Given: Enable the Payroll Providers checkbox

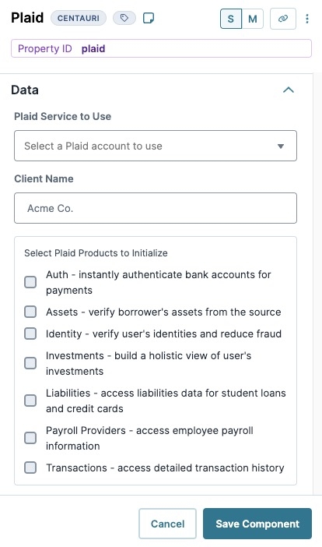Looking at the screenshot, I should pyautogui.click(x=30, y=438).
